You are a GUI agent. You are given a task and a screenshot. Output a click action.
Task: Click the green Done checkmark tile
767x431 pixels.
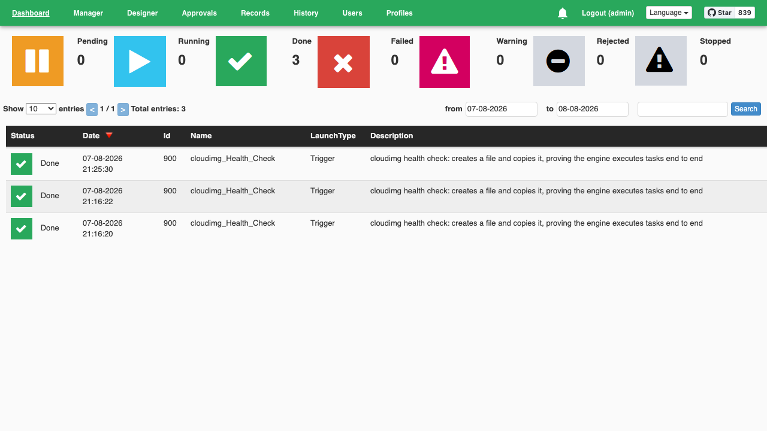[241, 61]
